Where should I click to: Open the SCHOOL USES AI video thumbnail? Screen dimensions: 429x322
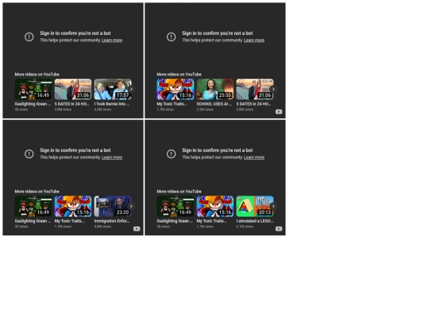pos(215,89)
